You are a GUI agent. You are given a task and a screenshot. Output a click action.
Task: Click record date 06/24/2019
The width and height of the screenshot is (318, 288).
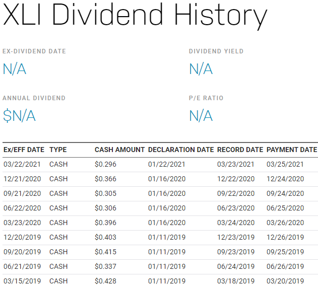pyautogui.click(x=236, y=266)
